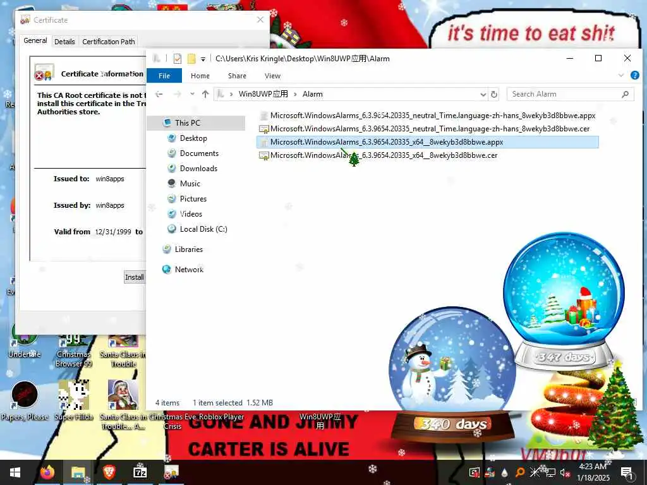Switch to the View ribbon tab
The image size is (647, 485).
[272, 76]
